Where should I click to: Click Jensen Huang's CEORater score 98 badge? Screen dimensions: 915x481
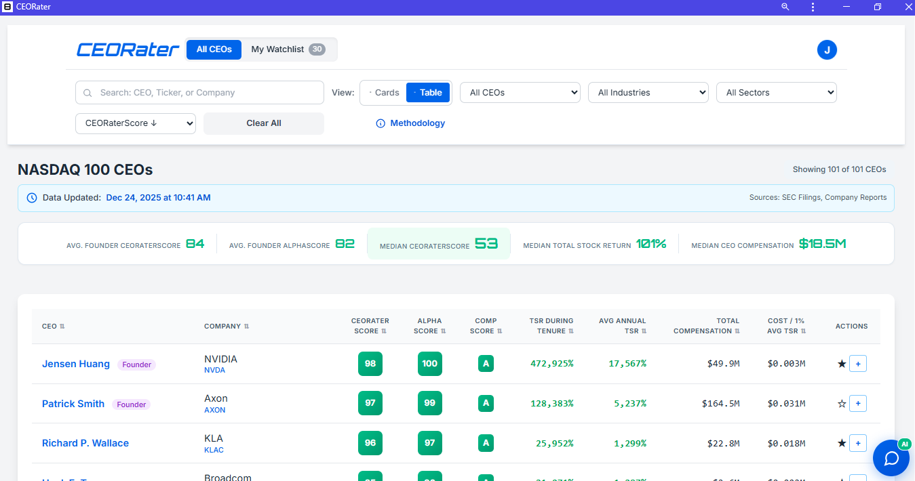click(370, 364)
